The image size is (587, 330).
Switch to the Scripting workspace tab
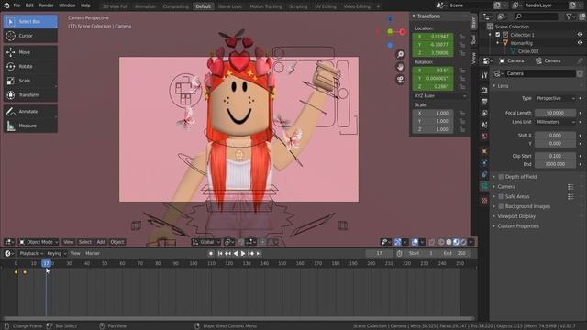click(298, 6)
